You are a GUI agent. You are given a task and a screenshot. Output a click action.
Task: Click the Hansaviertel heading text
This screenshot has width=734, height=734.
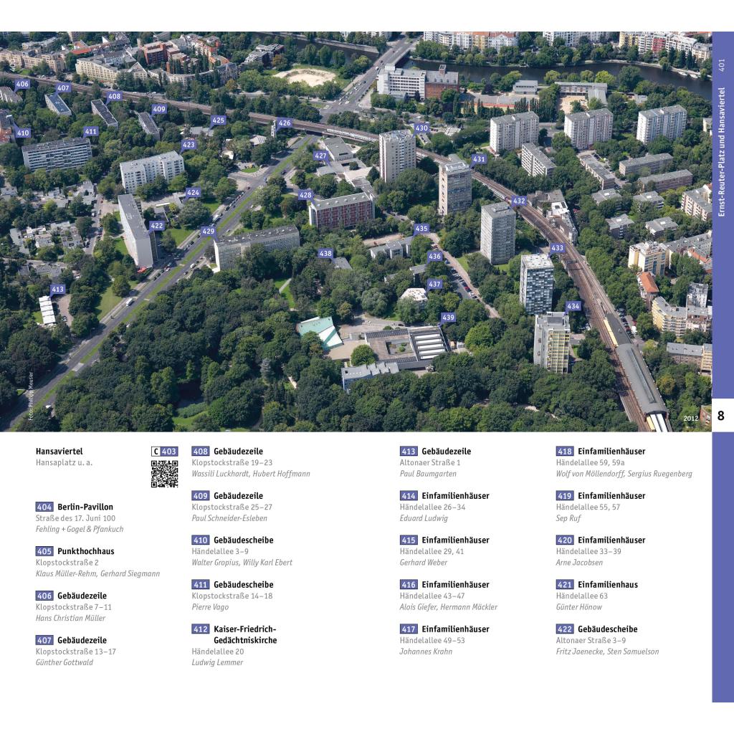coord(59,452)
